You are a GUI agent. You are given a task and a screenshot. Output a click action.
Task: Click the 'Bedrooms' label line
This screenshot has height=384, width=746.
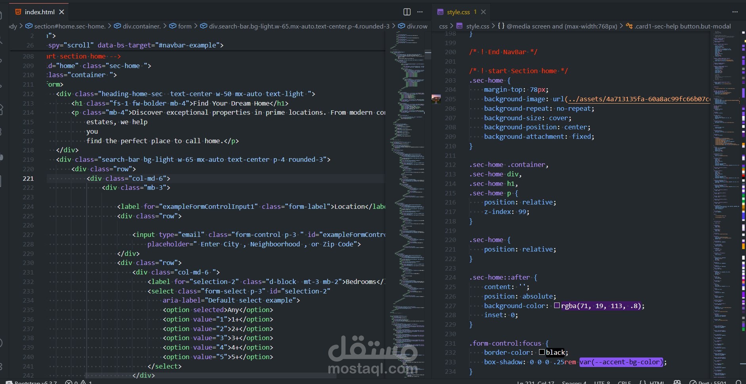266,282
